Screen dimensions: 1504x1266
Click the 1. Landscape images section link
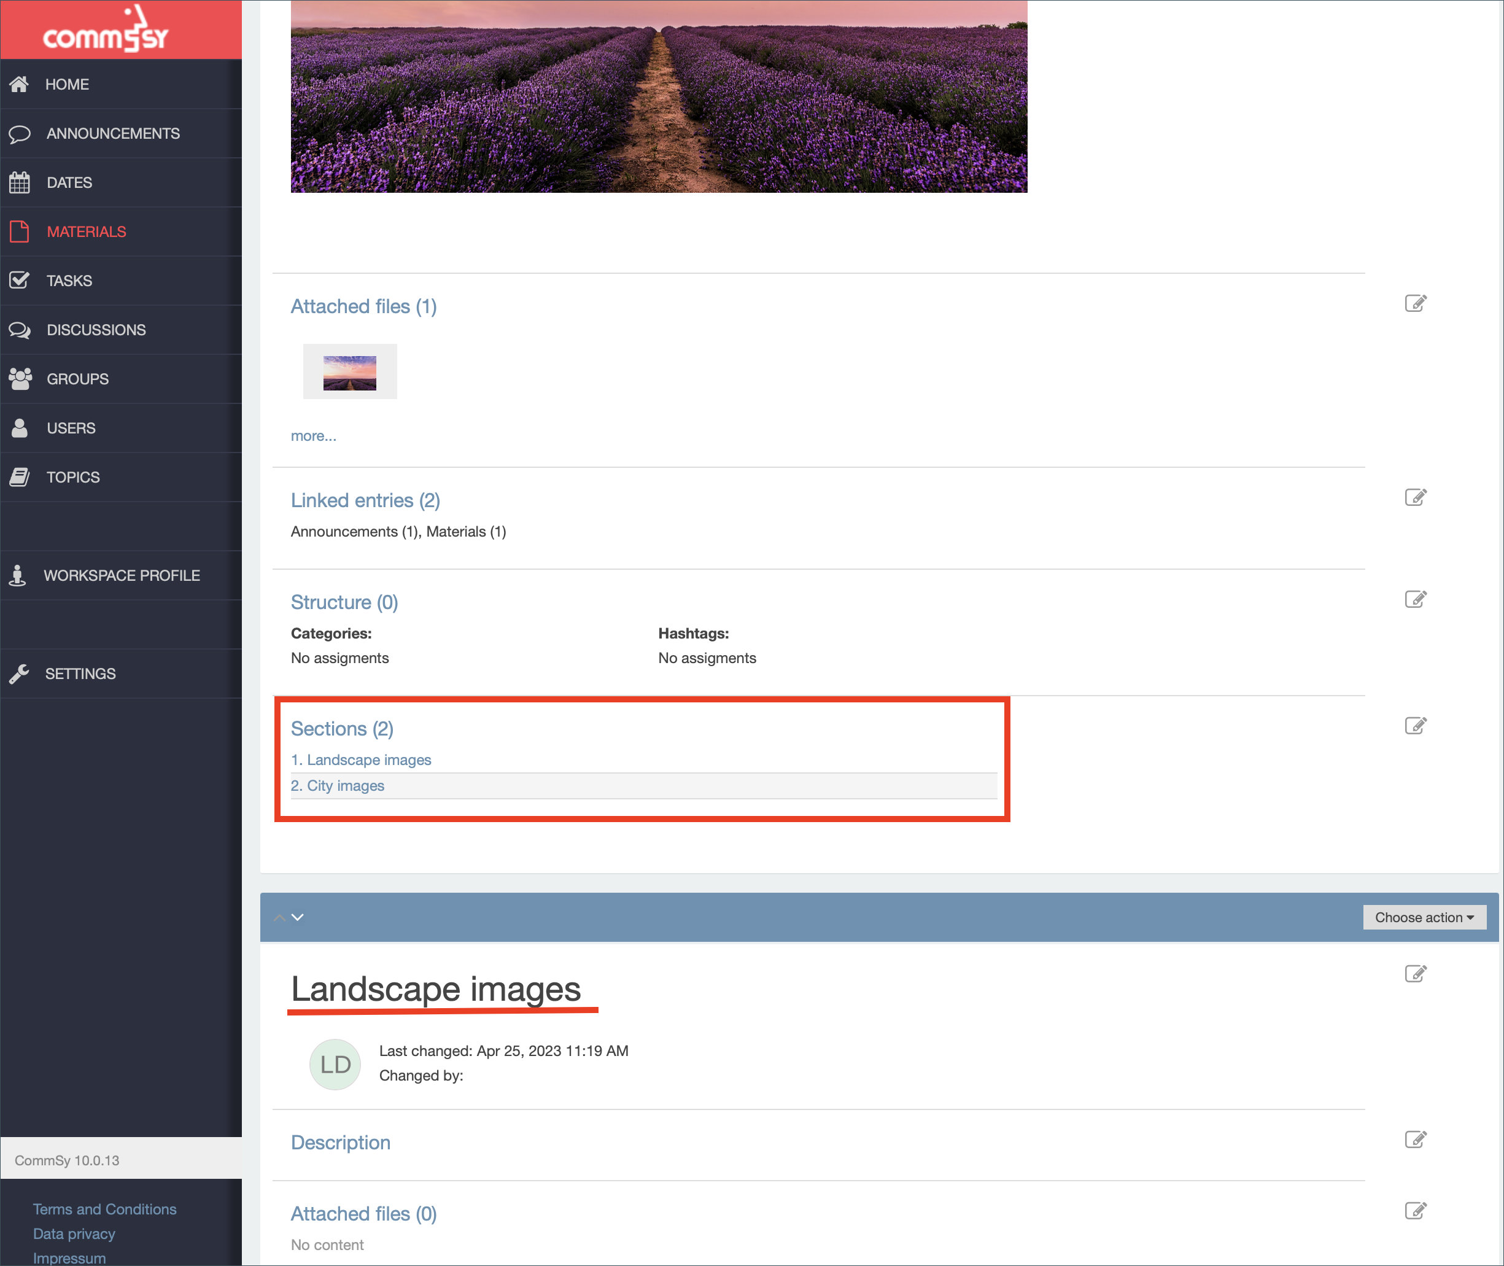[x=360, y=759]
